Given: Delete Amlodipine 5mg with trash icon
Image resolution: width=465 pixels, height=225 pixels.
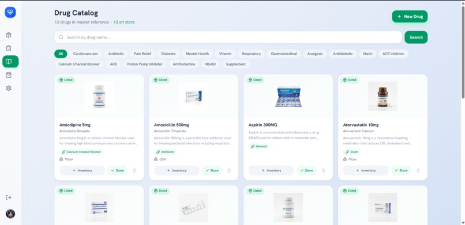Looking at the screenshot, I should pyautogui.click(x=134, y=170).
